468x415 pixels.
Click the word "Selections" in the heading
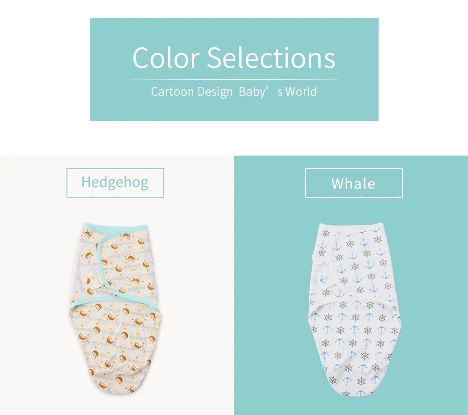click(x=271, y=57)
